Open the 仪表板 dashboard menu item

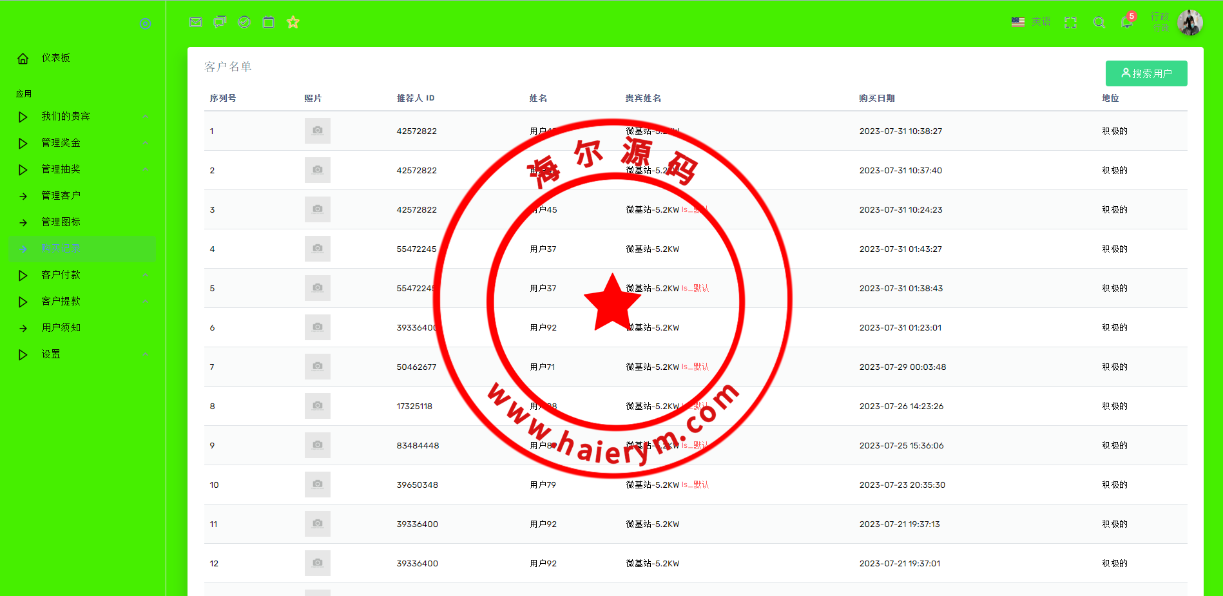coord(56,58)
